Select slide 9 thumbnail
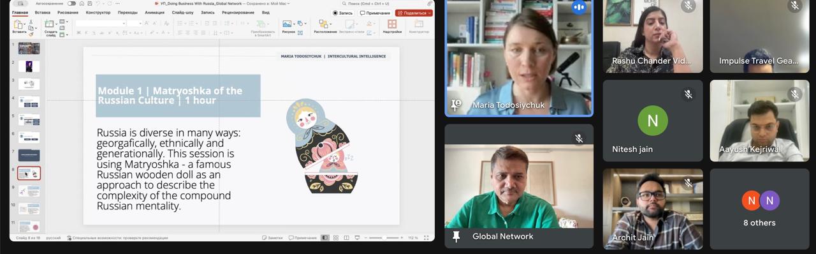The width and height of the screenshot is (816, 254). tap(29, 191)
